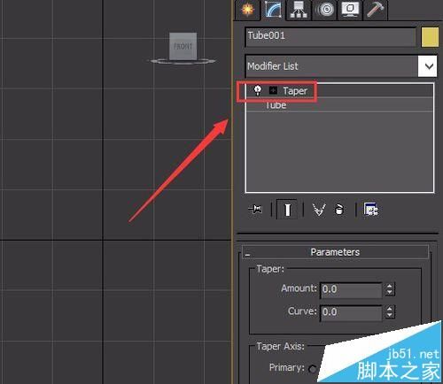Click the Pin Stack icon

click(255, 210)
